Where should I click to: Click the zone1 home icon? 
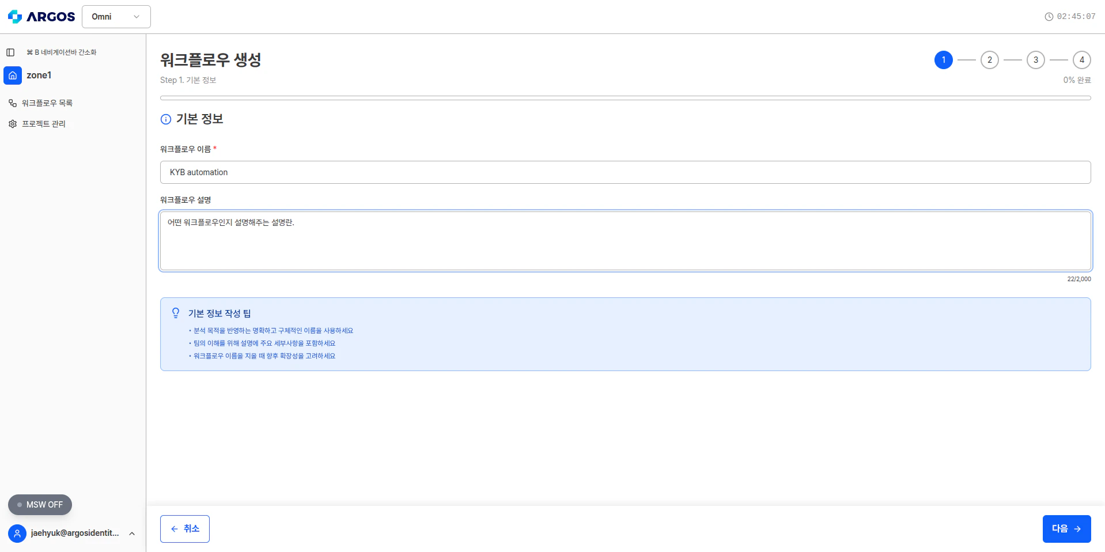pos(13,75)
